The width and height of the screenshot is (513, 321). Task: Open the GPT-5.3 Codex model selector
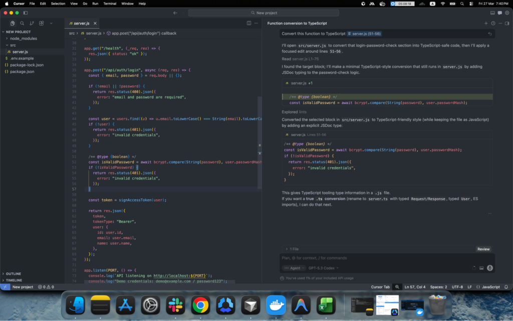323,267
